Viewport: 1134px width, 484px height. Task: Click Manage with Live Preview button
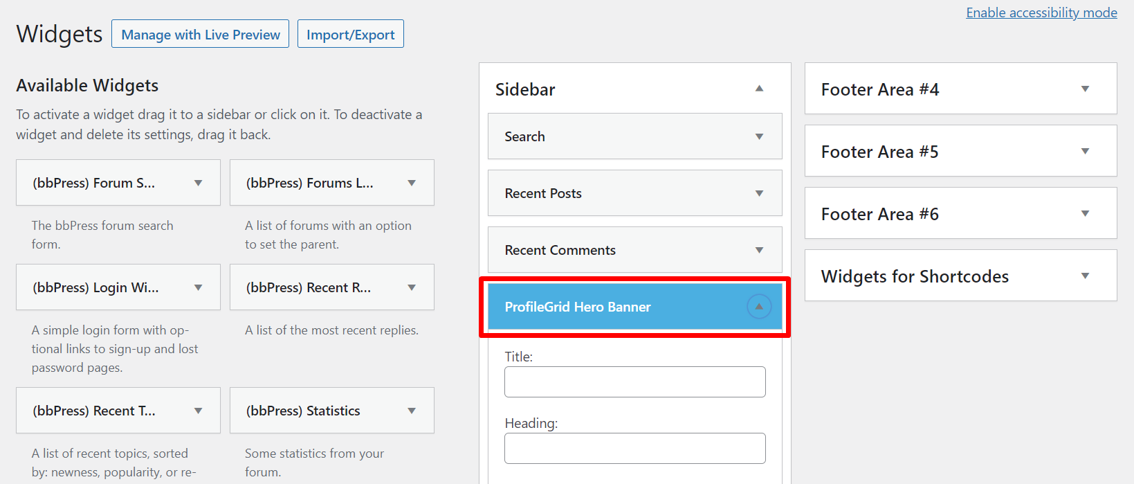click(x=201, y=35)
